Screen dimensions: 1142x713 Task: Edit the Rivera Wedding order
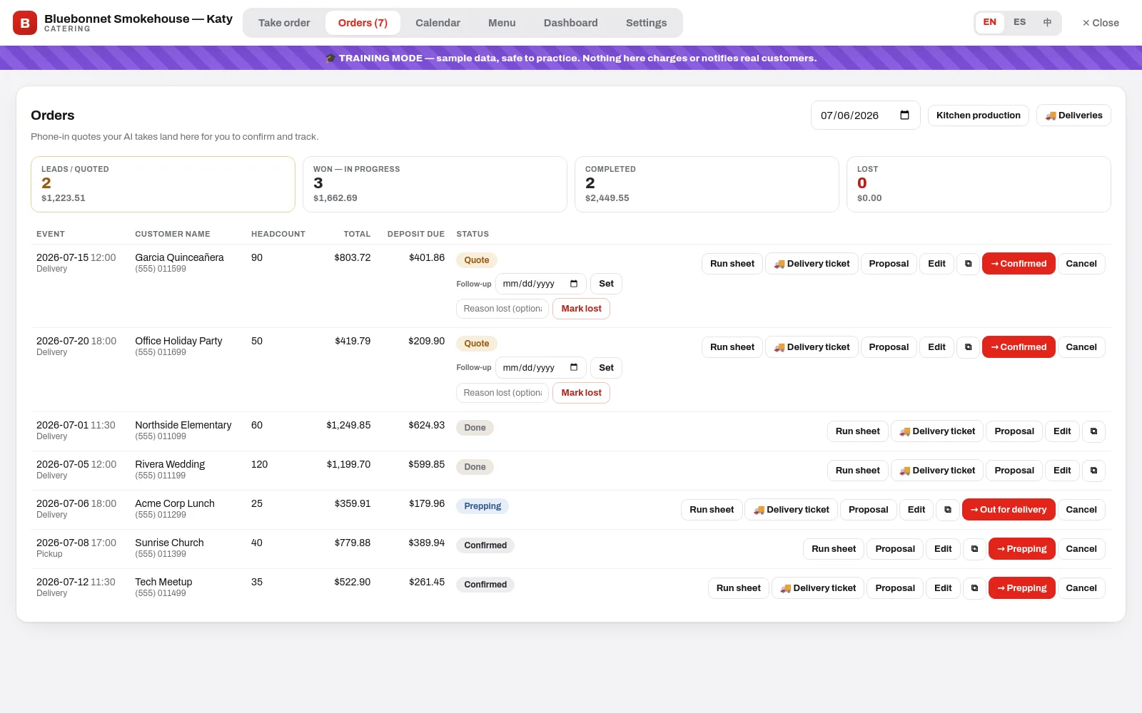click(1062, 471)
